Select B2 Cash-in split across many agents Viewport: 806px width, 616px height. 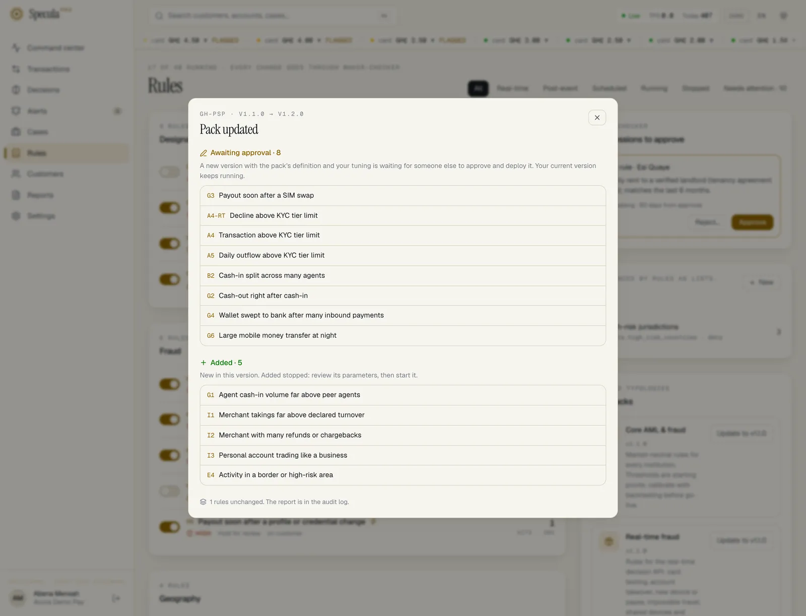(x=402, y=276)
